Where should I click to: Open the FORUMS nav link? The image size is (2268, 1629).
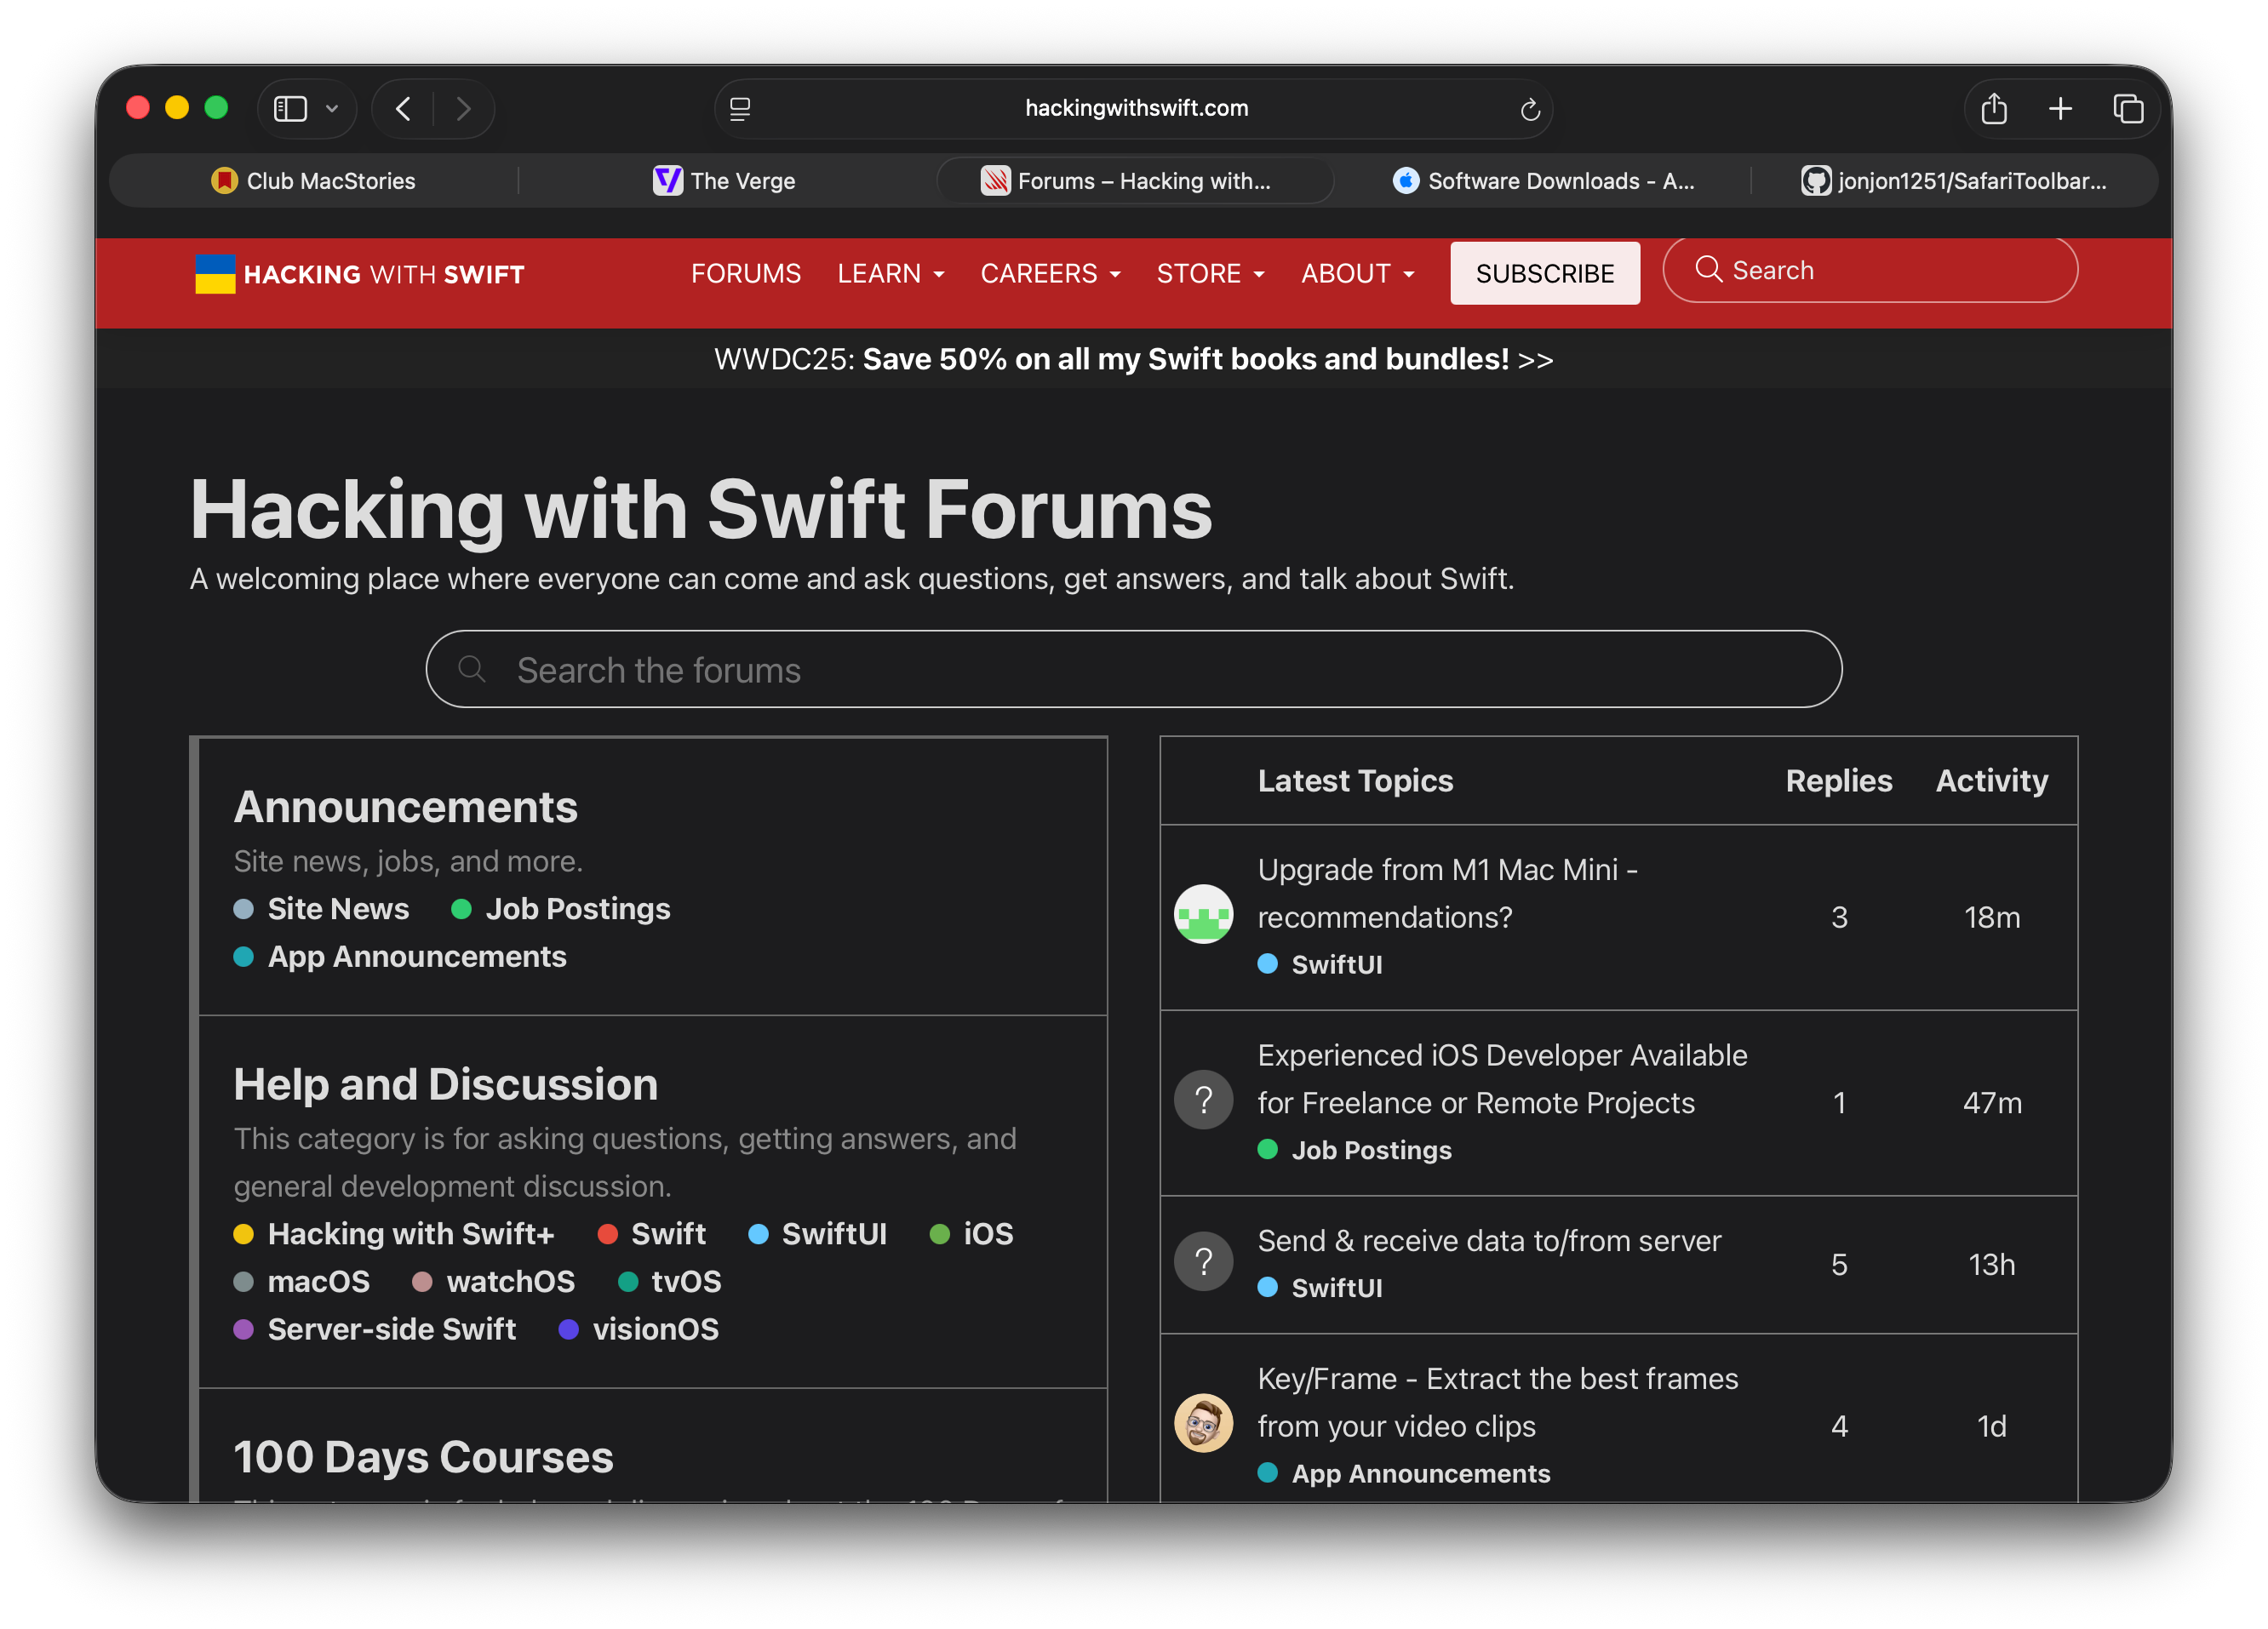[x=745, y=273]
